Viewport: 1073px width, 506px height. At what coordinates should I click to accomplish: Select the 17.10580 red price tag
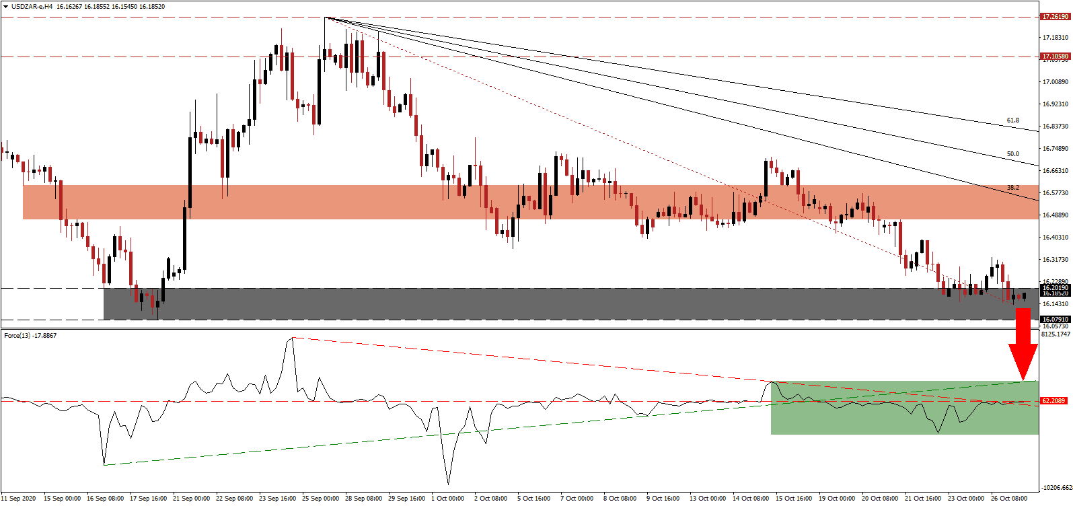pyautogui.click(x=1055, y=57)
